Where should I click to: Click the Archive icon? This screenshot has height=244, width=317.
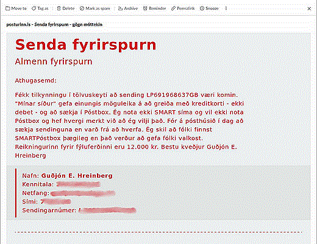pos(120,9)
